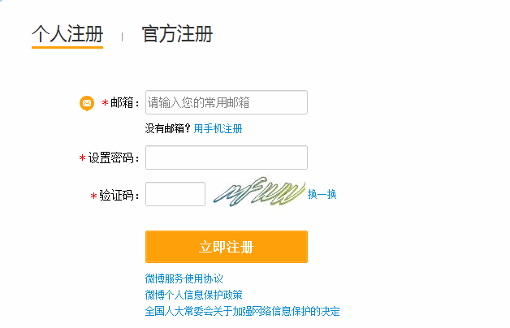Switch to the 个人注册 tab
Viewport: 510px width, 328px height.
(67, 34)
